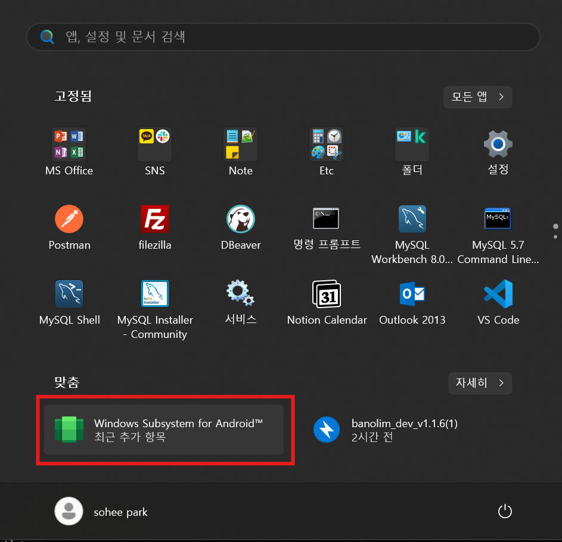Open Windows Subsystem for Android recommended item

pos(164,430)
